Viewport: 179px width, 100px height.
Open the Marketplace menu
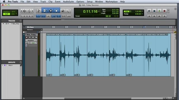[x=111, y=2]
